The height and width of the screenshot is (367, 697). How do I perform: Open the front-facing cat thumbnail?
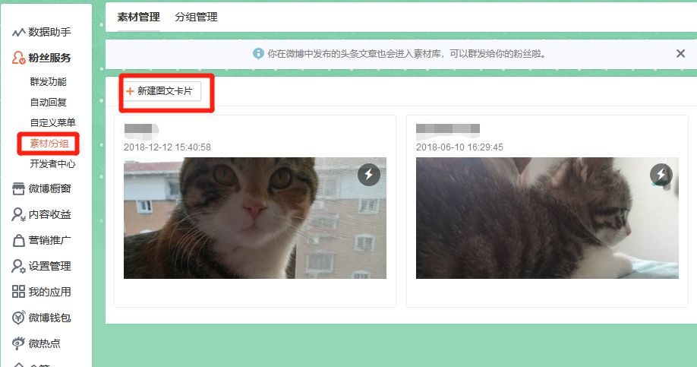click(254, 218)
